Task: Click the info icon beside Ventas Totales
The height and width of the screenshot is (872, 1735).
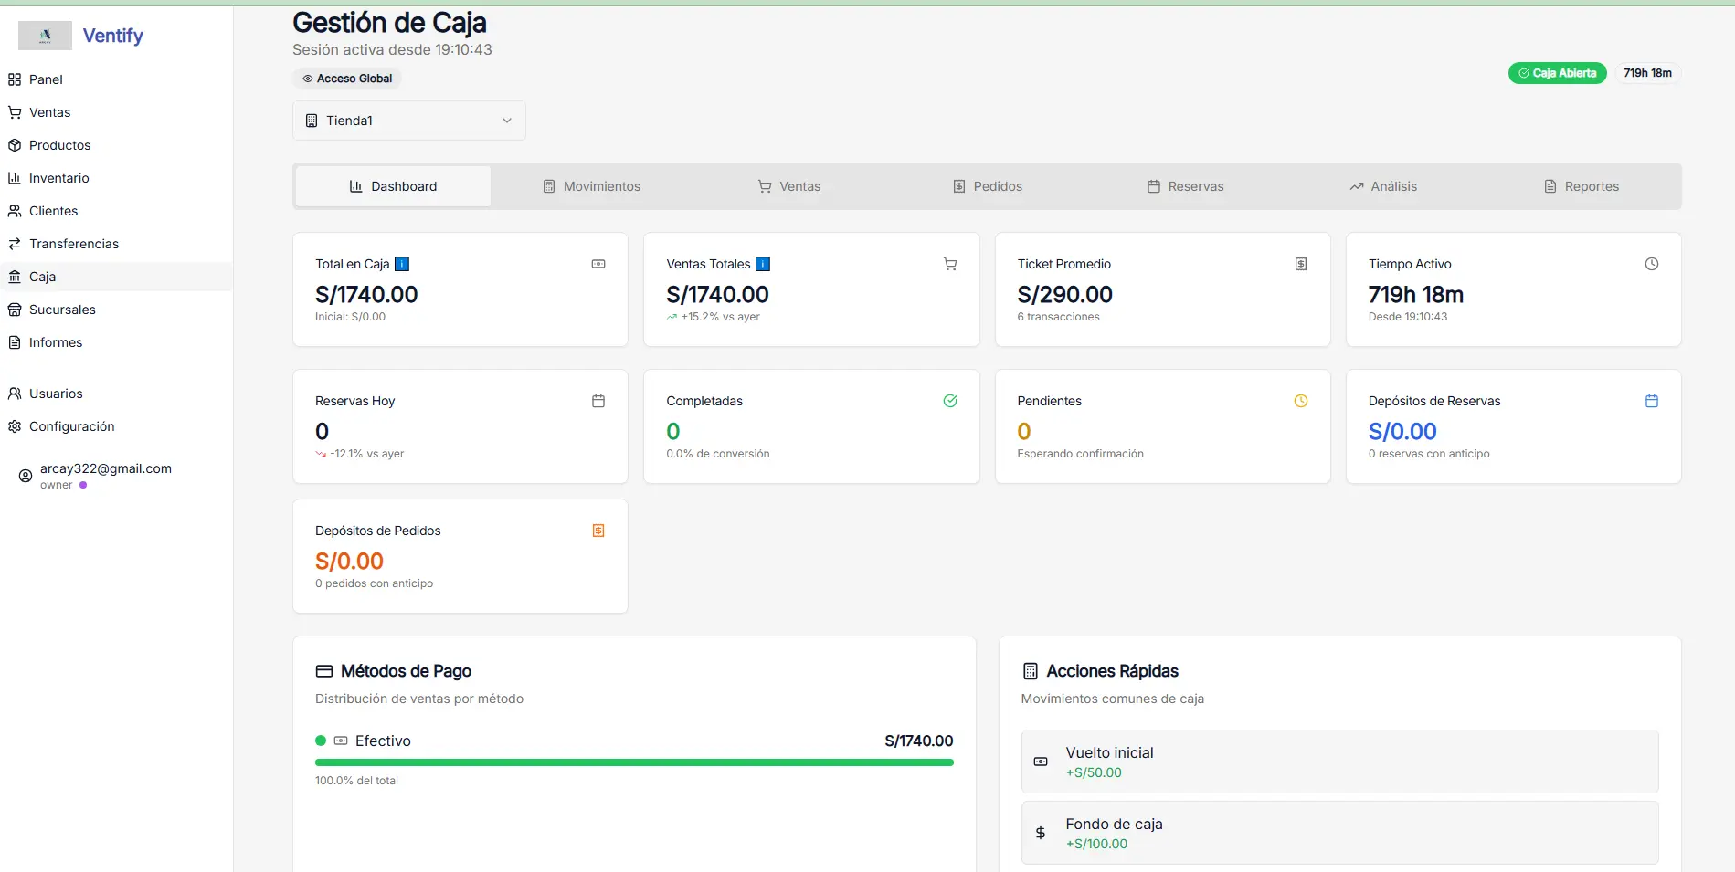Action: click(763, 264)
